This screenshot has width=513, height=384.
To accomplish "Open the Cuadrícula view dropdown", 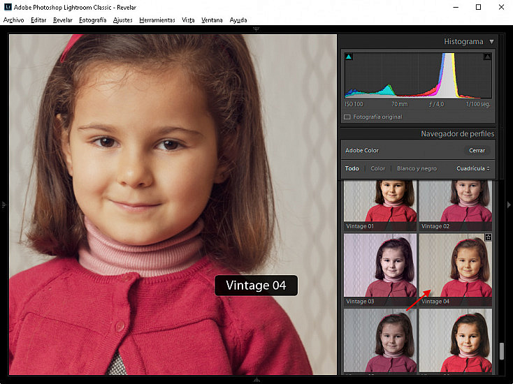I will click(x=473, y=169).
